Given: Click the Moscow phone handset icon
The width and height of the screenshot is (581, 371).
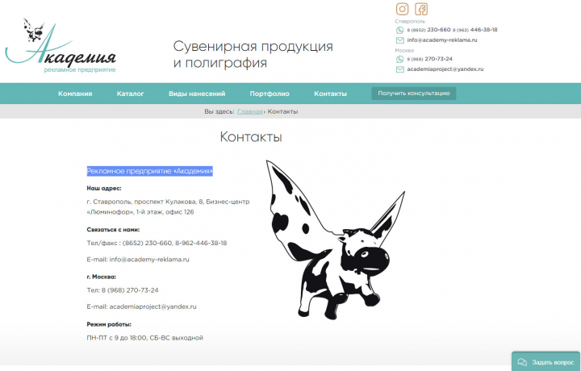Looking at the screenshot, I should point(399,59).
